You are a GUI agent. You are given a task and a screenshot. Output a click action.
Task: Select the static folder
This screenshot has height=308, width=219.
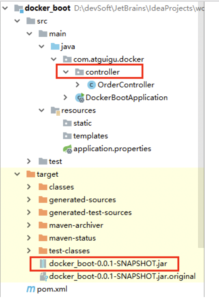[77, 123]
